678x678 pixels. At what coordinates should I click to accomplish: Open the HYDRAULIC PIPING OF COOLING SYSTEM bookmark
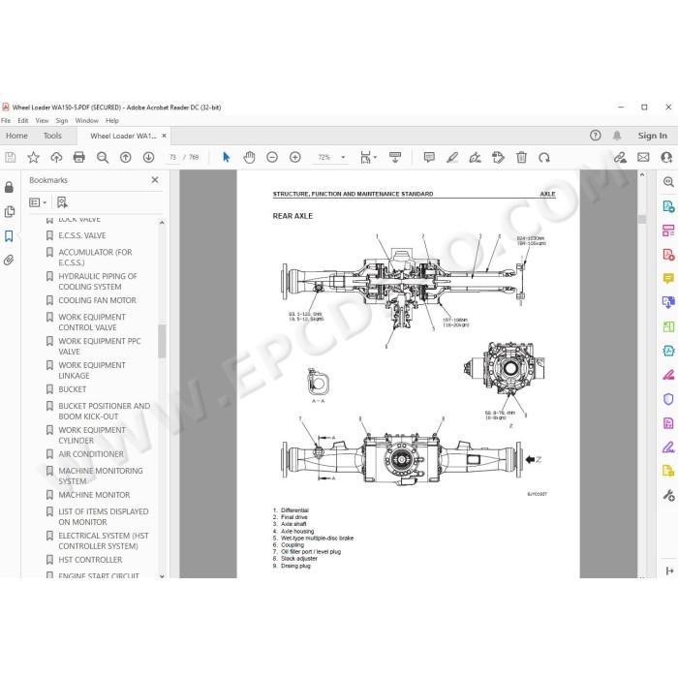[98, 282]
